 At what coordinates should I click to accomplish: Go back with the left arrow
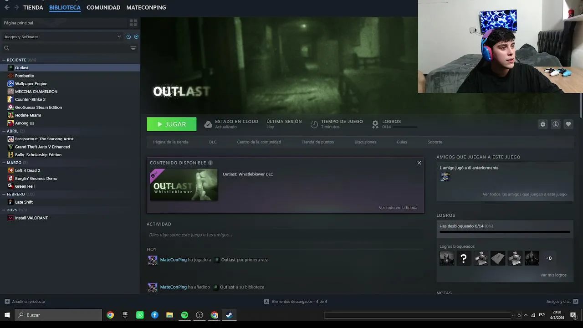(7, 7)
